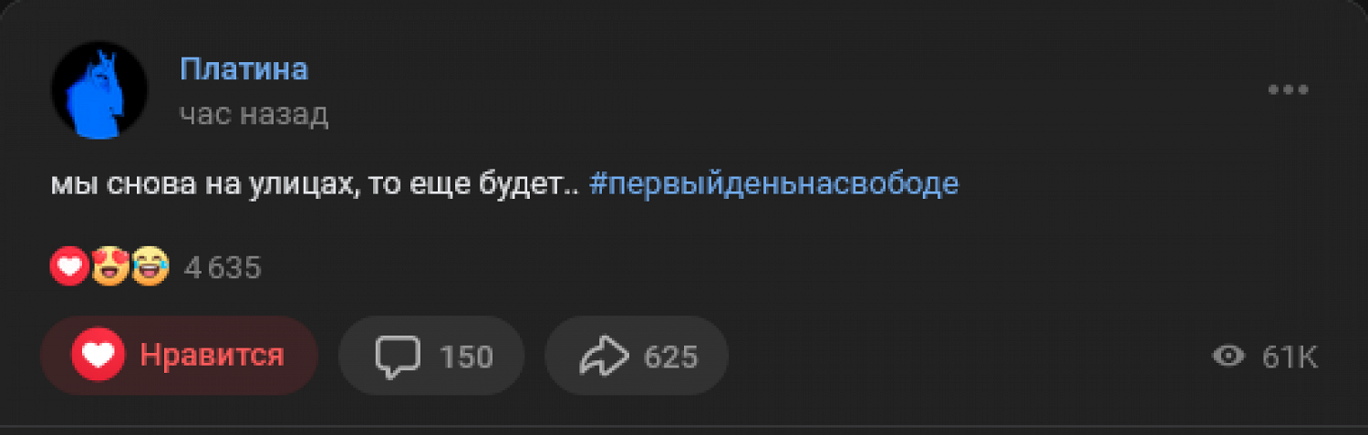The image size is (1368, 435).
Task: Click heart icon in Нравится button
Action: (x=98, y=356)
